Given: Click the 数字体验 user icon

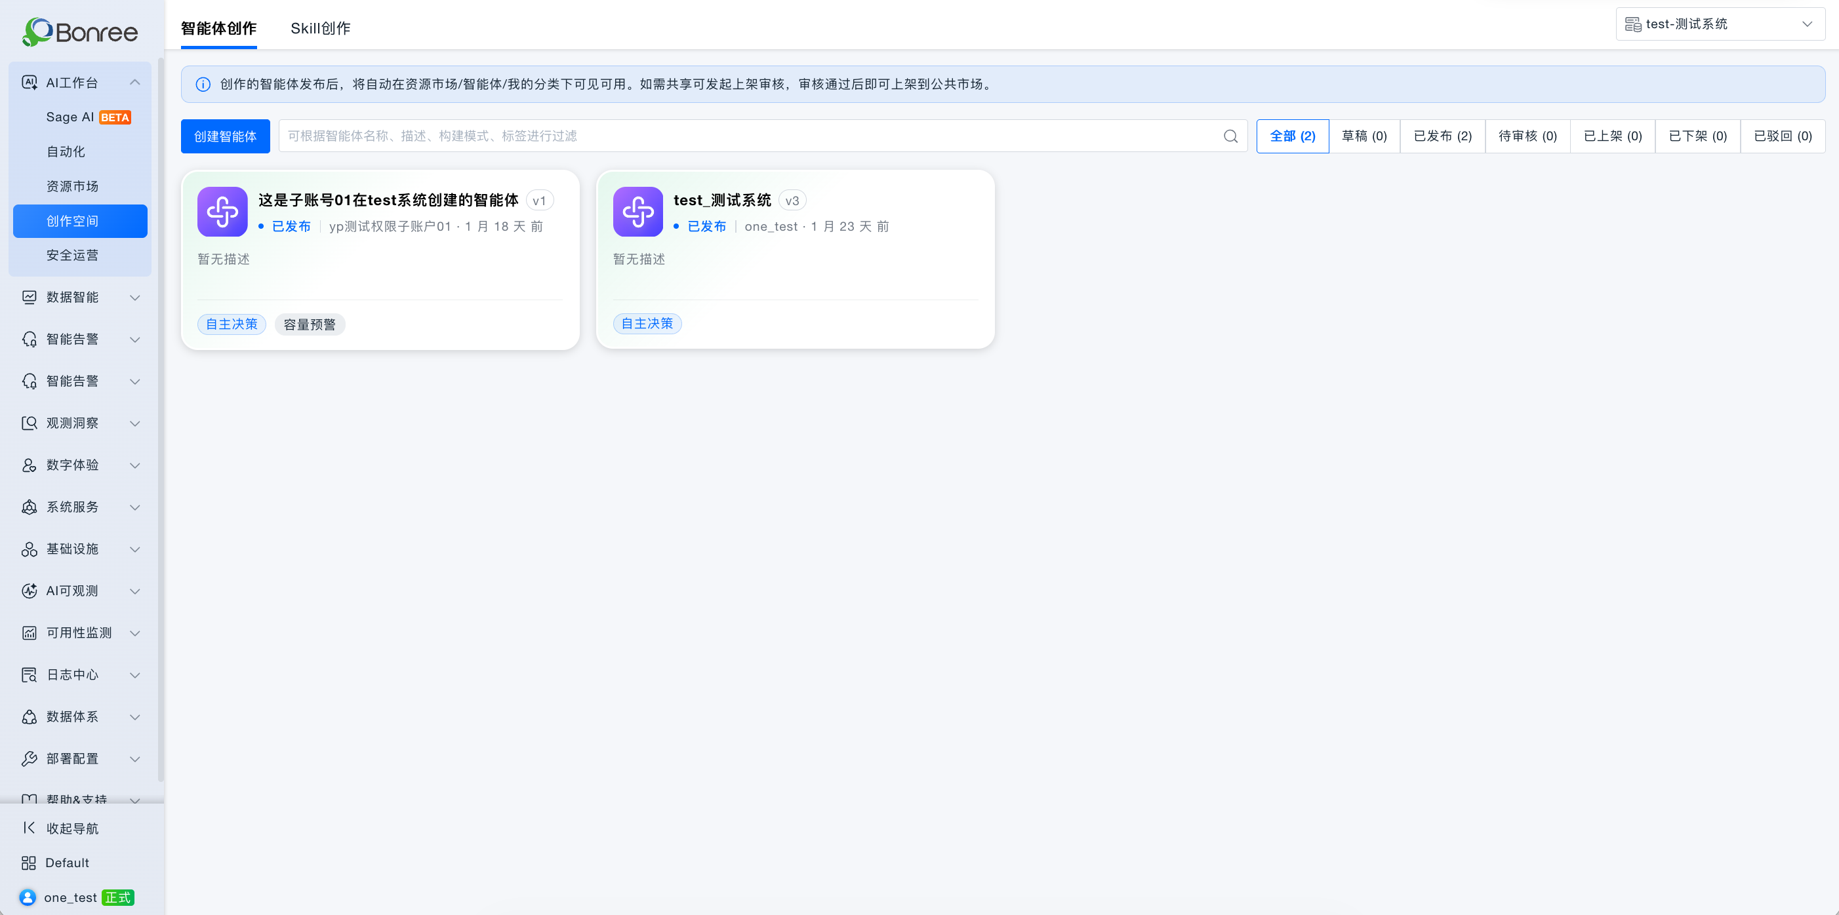Looking at the screenshot, I should coord(30,465).
